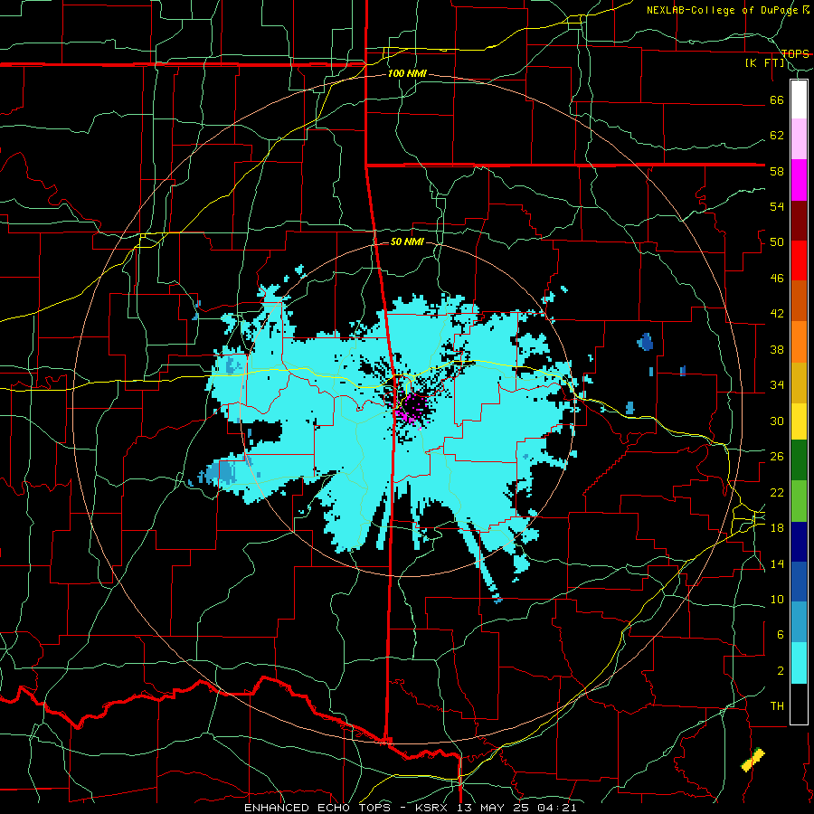Image resolution: width=814 pixels, height=814 pixels.
Task: Click the "22" legend value
Action: [x=777, y=492]
